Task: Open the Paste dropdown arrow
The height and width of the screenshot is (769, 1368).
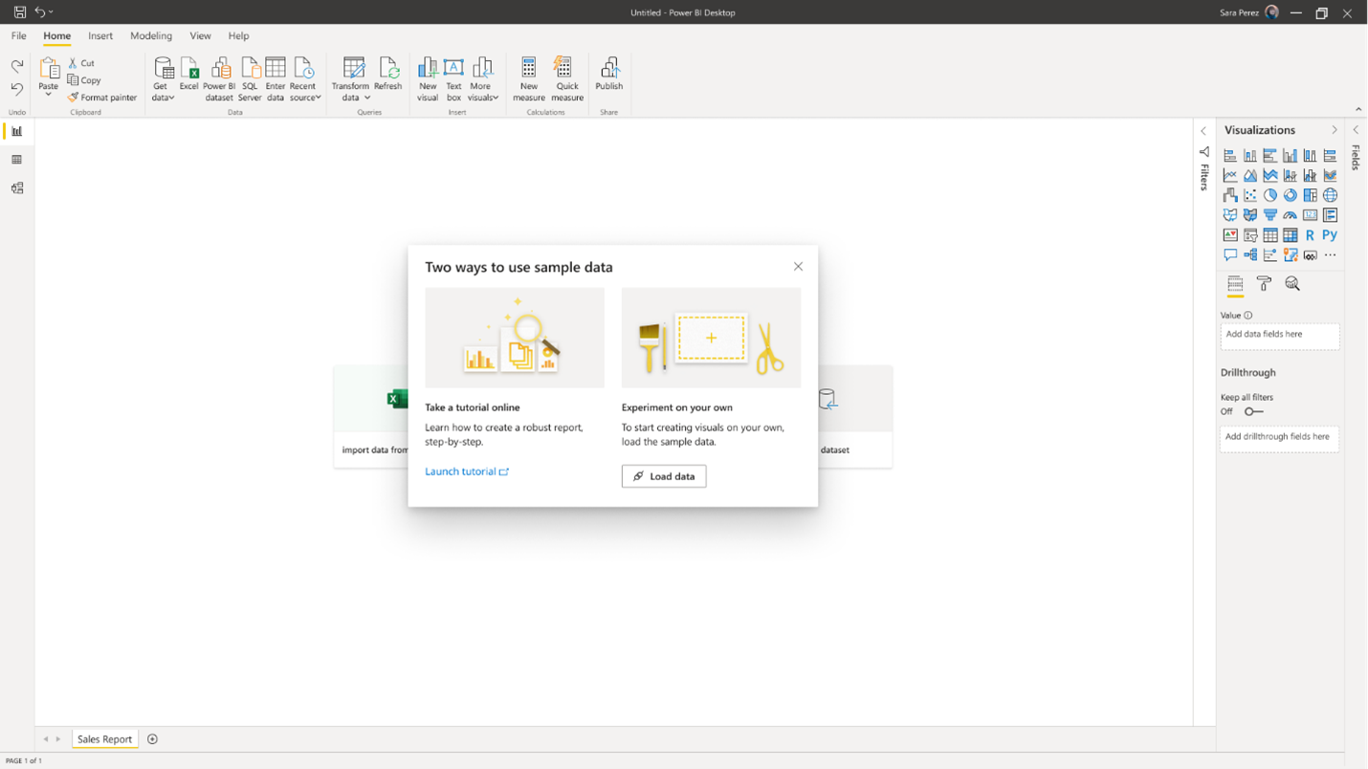Action: pyautogui.click(x=48, y=95)
